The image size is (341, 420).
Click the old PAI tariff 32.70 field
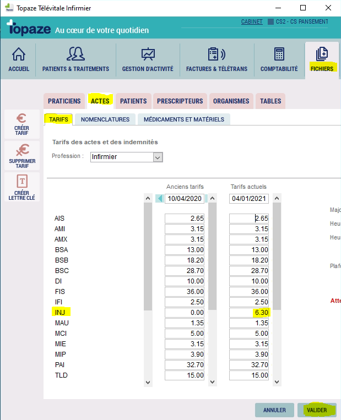[x=185, y=365]
